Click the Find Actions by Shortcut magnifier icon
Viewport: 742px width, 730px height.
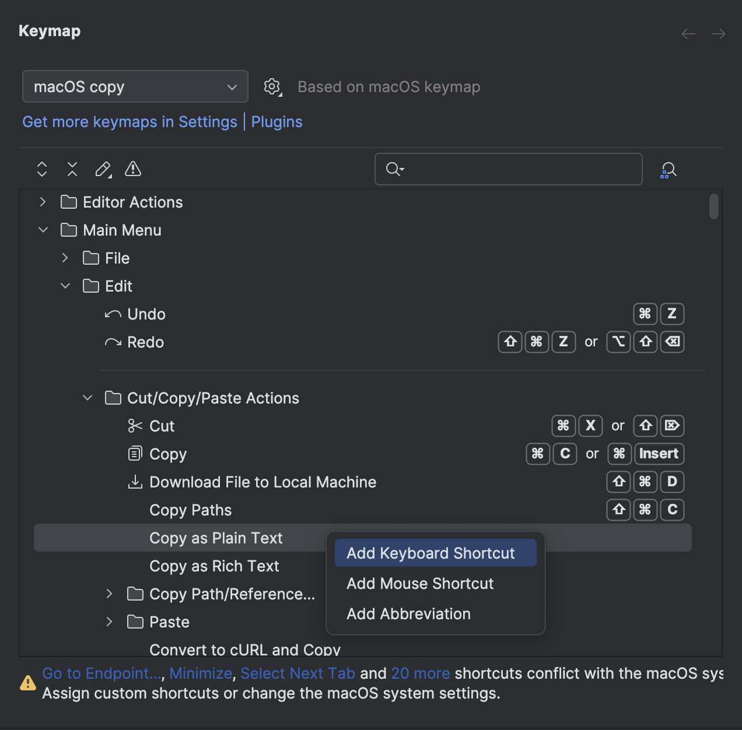[668, 169]
